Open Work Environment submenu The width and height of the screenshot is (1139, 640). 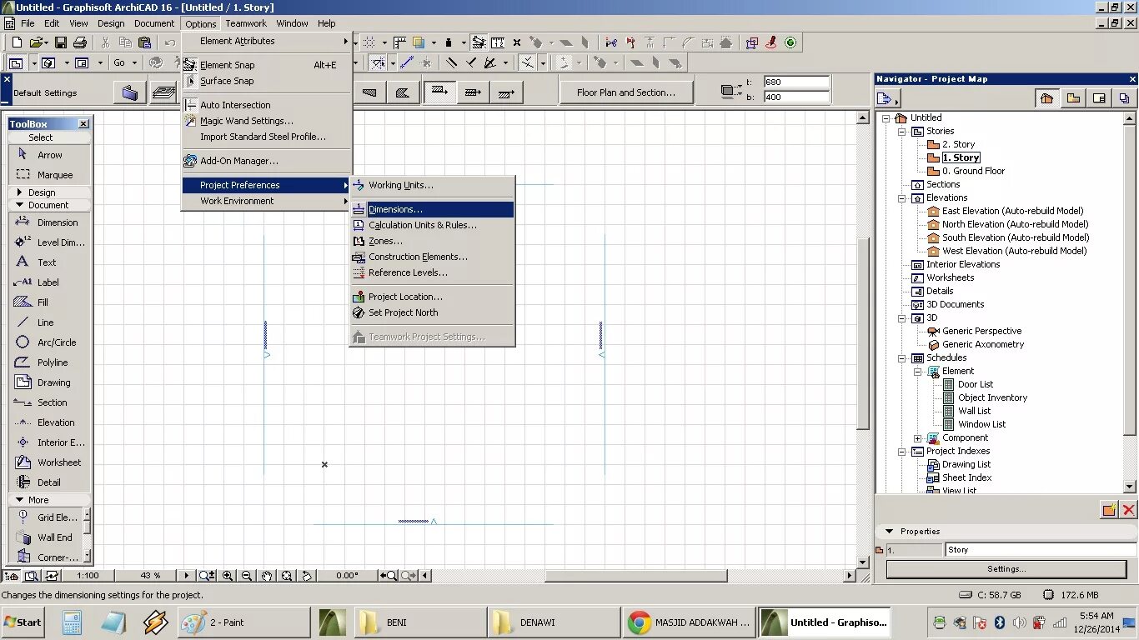(x=268, y=201)
